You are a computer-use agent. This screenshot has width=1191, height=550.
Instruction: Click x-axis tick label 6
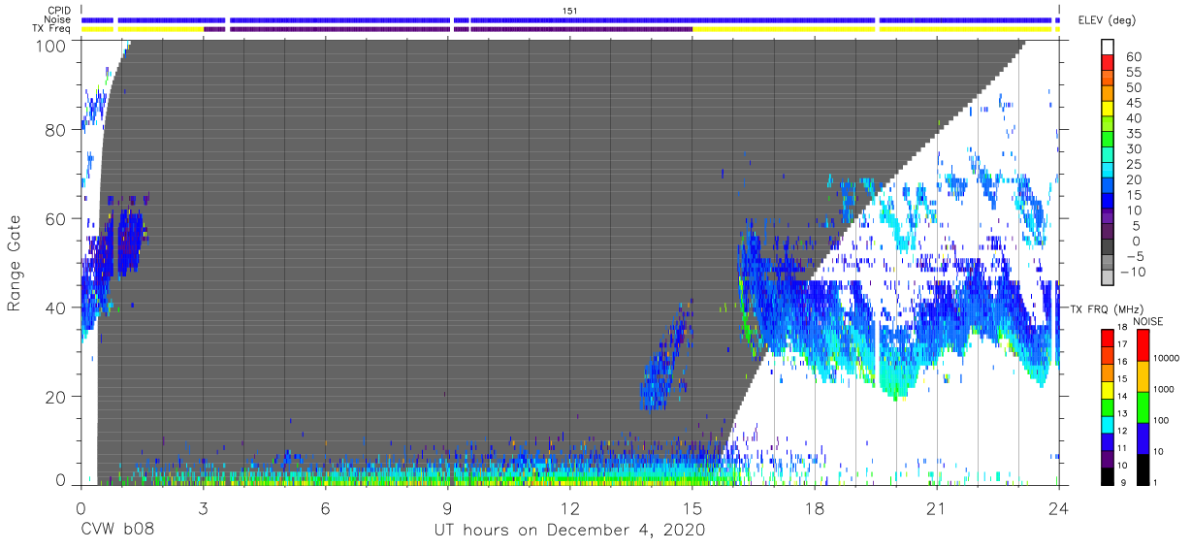(x=325, y=507)
